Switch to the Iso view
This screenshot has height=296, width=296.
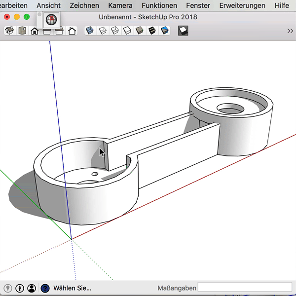tap(9, 31)
